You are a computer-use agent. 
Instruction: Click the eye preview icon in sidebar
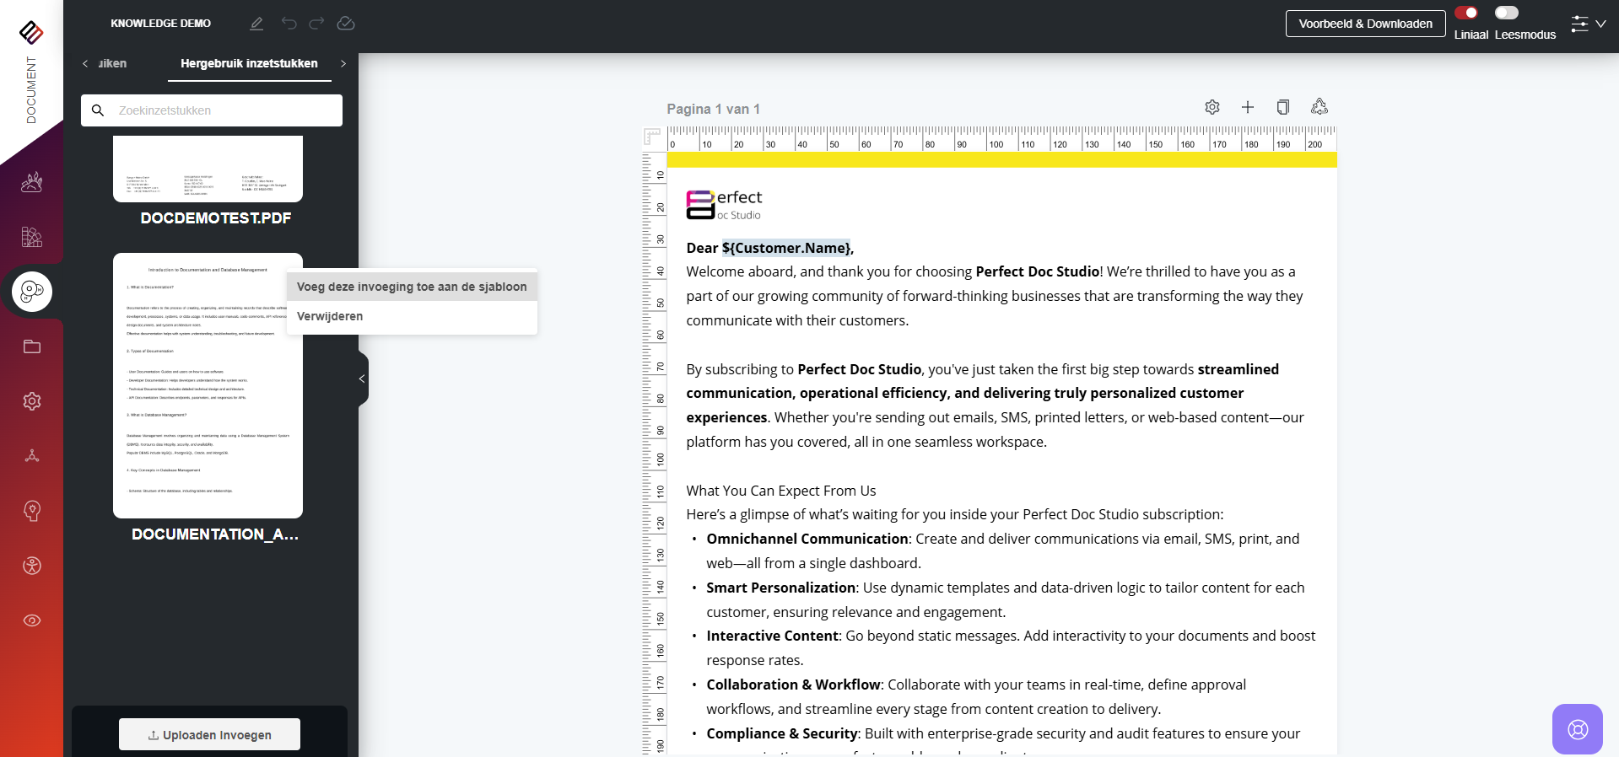(32, 620)
